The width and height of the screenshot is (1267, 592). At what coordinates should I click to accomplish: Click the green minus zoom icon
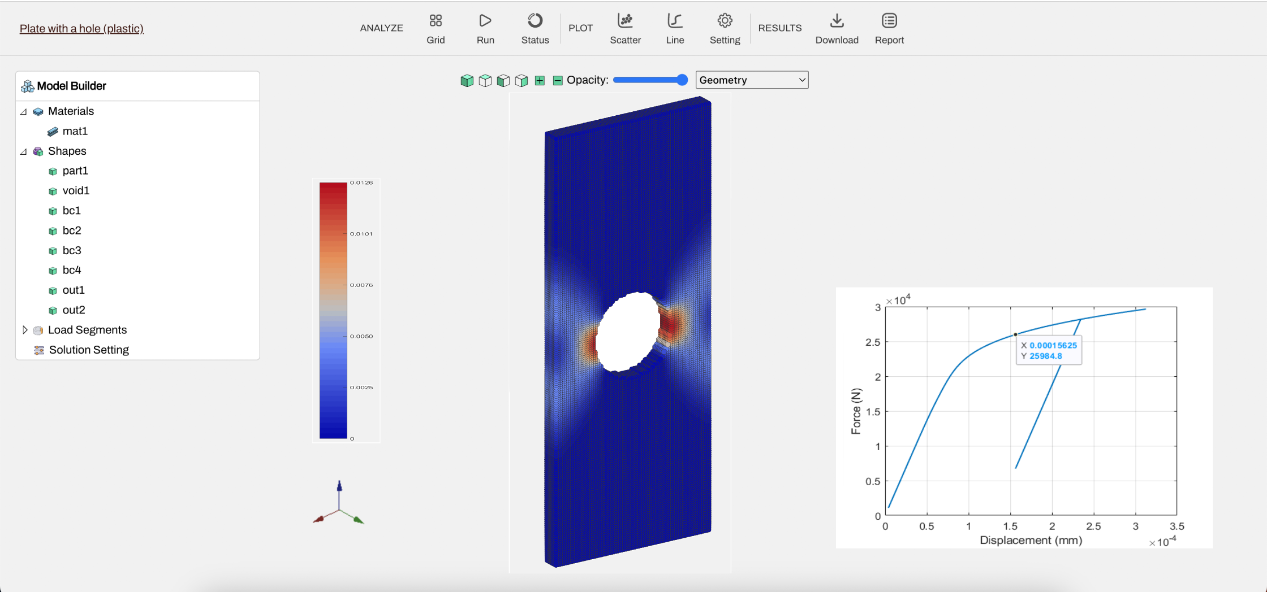click(x=558, y=80)
